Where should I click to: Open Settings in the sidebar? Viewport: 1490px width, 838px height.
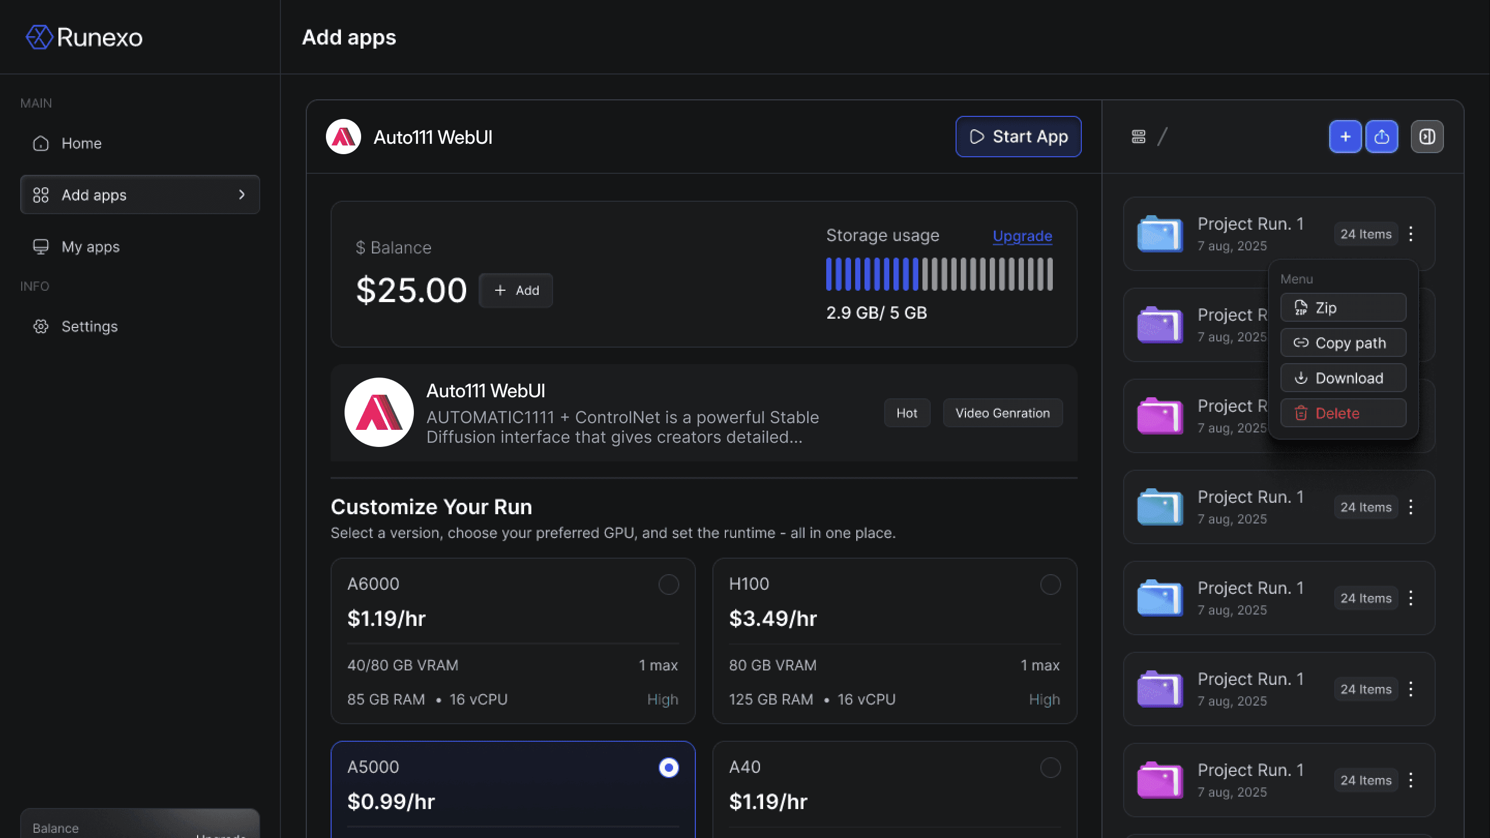coord(89,327)
